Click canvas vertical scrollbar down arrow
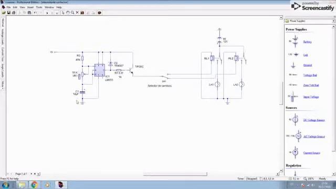This screenshot has width=336, height=189. pyautogui.click(x=281, y=170)
